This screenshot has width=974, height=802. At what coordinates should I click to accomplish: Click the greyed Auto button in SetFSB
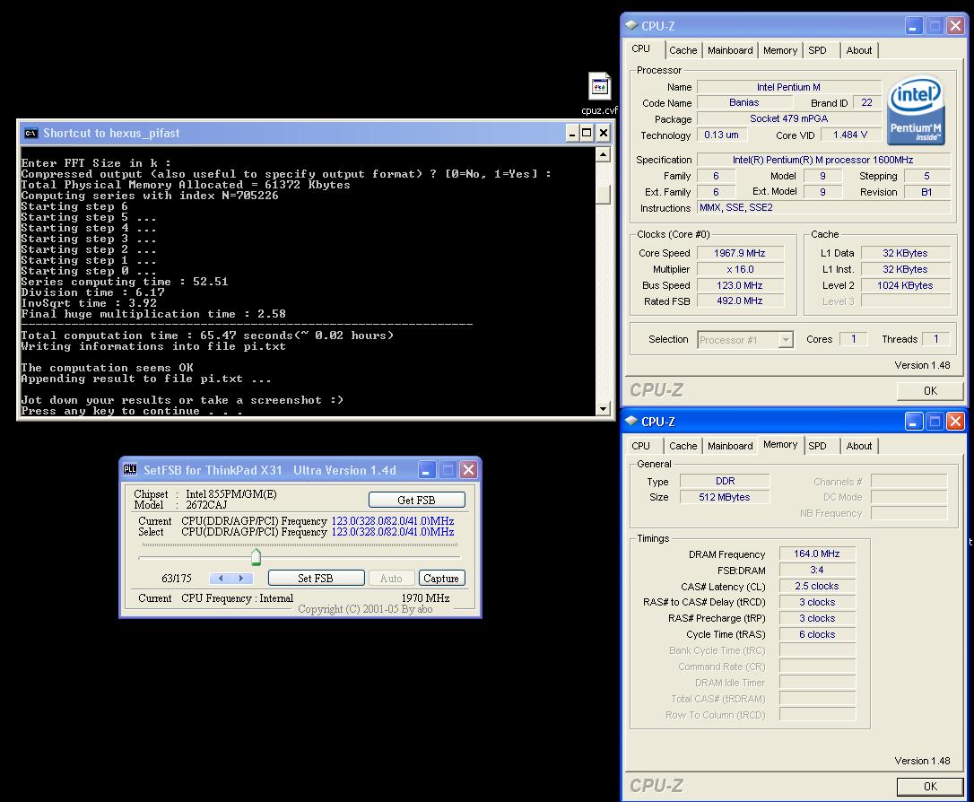[x=391, y=579]
